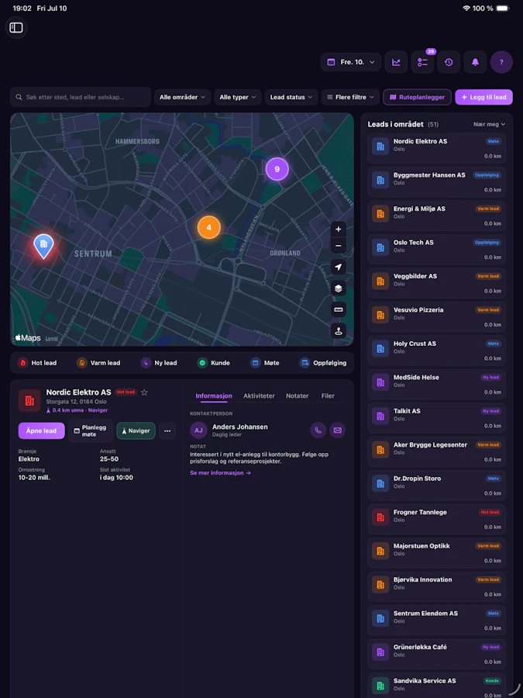The image size is (523, 698).
Task: Open map layers icon
Action: click(x=339, y=288)
